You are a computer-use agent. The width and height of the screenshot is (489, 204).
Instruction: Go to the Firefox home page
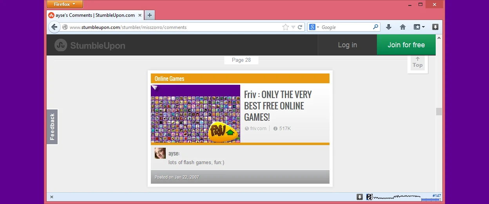click(x=403, y=27)
